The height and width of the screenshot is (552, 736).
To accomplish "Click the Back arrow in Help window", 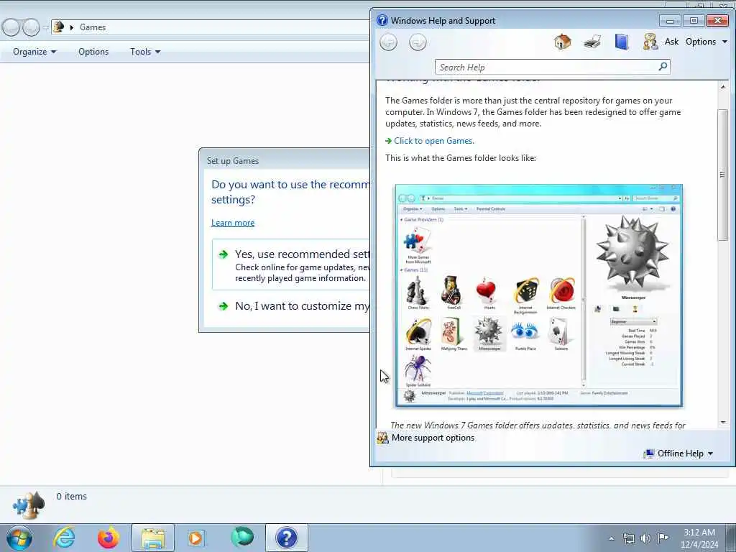I will tap(388, 42).
